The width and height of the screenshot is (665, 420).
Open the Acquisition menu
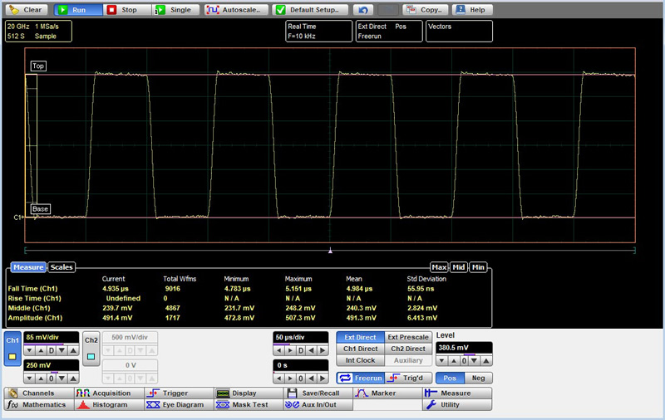109,393
